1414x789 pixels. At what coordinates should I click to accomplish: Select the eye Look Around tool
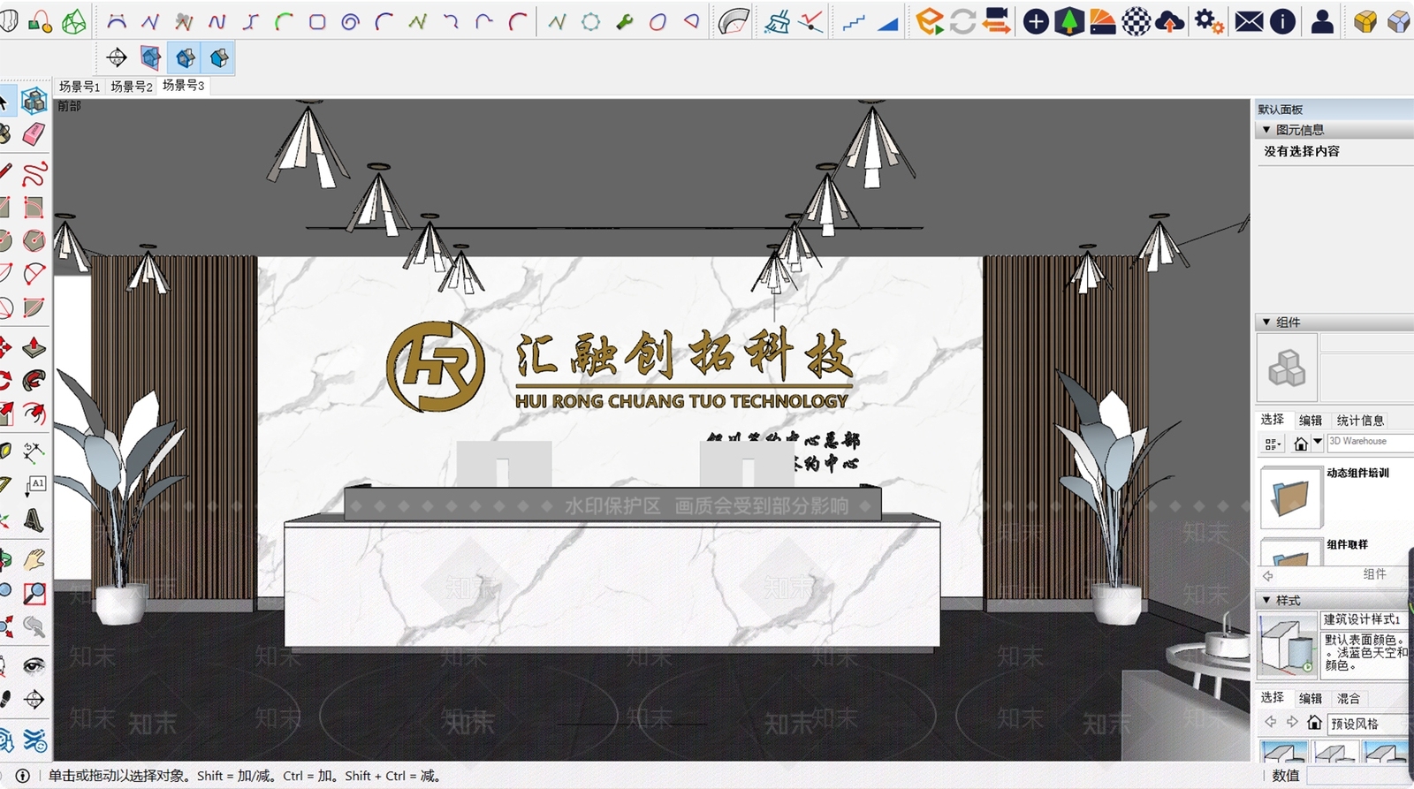pos(34,664)
